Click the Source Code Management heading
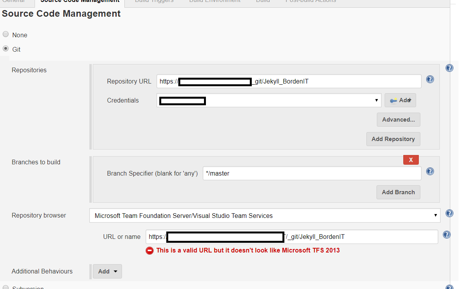 coord(61,14)
